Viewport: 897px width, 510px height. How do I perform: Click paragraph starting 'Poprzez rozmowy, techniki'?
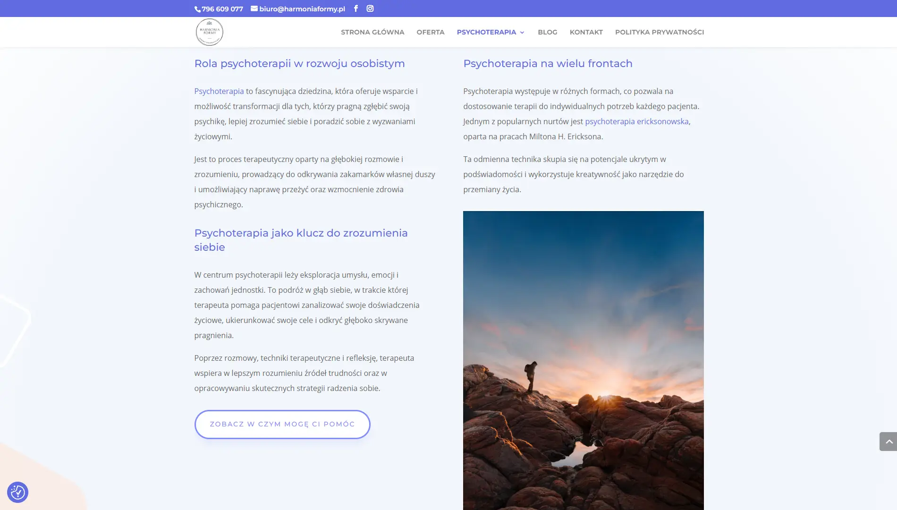tap(304, 373)
